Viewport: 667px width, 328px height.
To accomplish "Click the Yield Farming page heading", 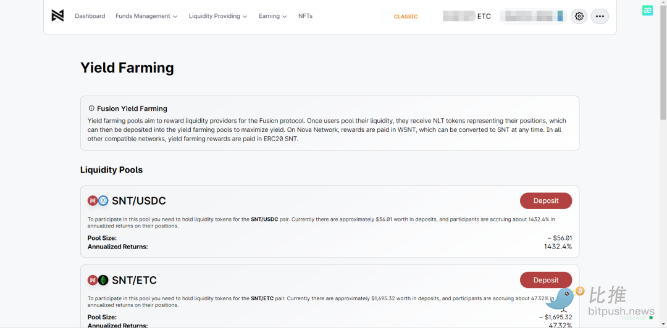I will (127, 68).
